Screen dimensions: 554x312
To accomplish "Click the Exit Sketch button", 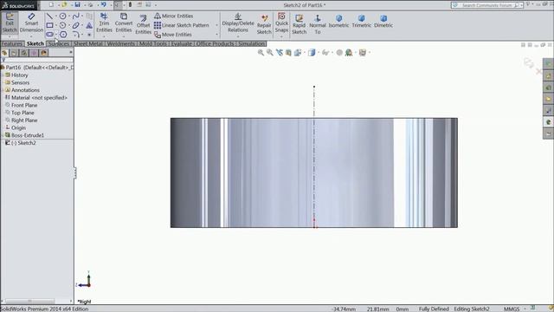I will pos(10,23).
